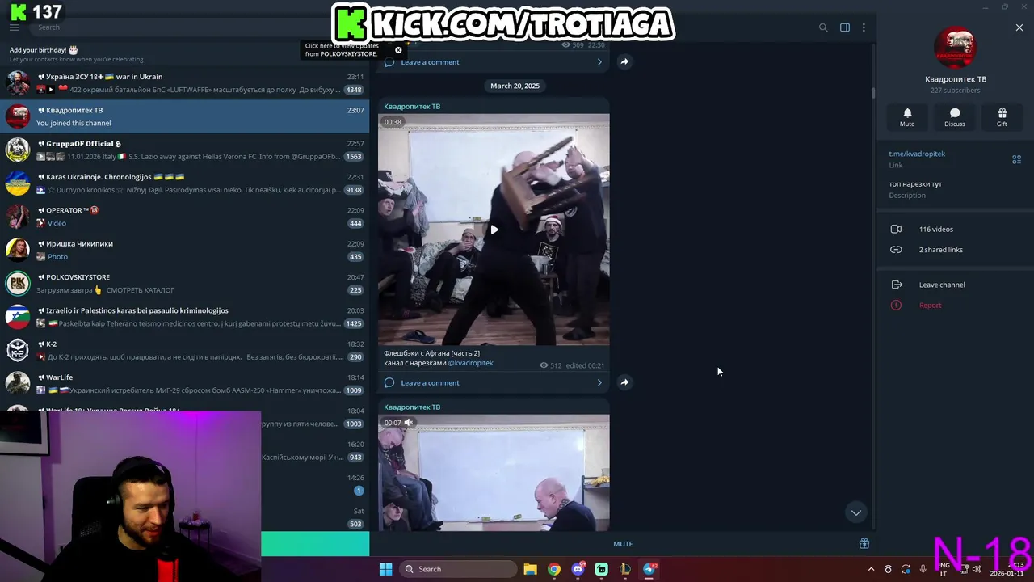Open the WarLife chat
The height and width of the screenshot is (582, 1034).
(x=185, y=383)
